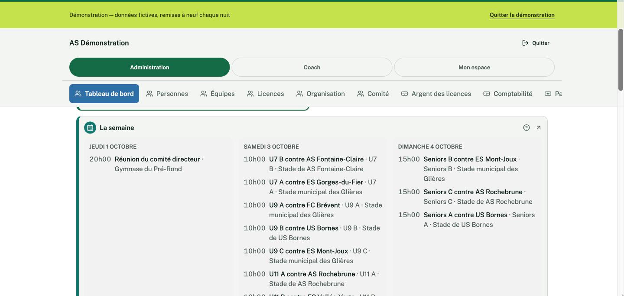Viewport: 624px width, 296px height.
Task: Click the calendar icon beside La semaine
Action: click(x=90, y=128)
